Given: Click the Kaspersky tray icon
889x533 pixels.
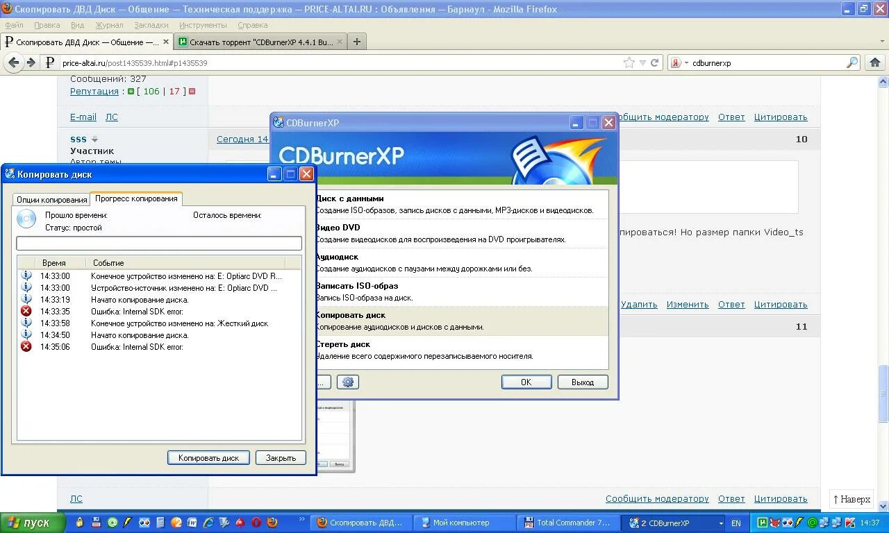Looking at the screenshot, I should (x=850, y=523).
